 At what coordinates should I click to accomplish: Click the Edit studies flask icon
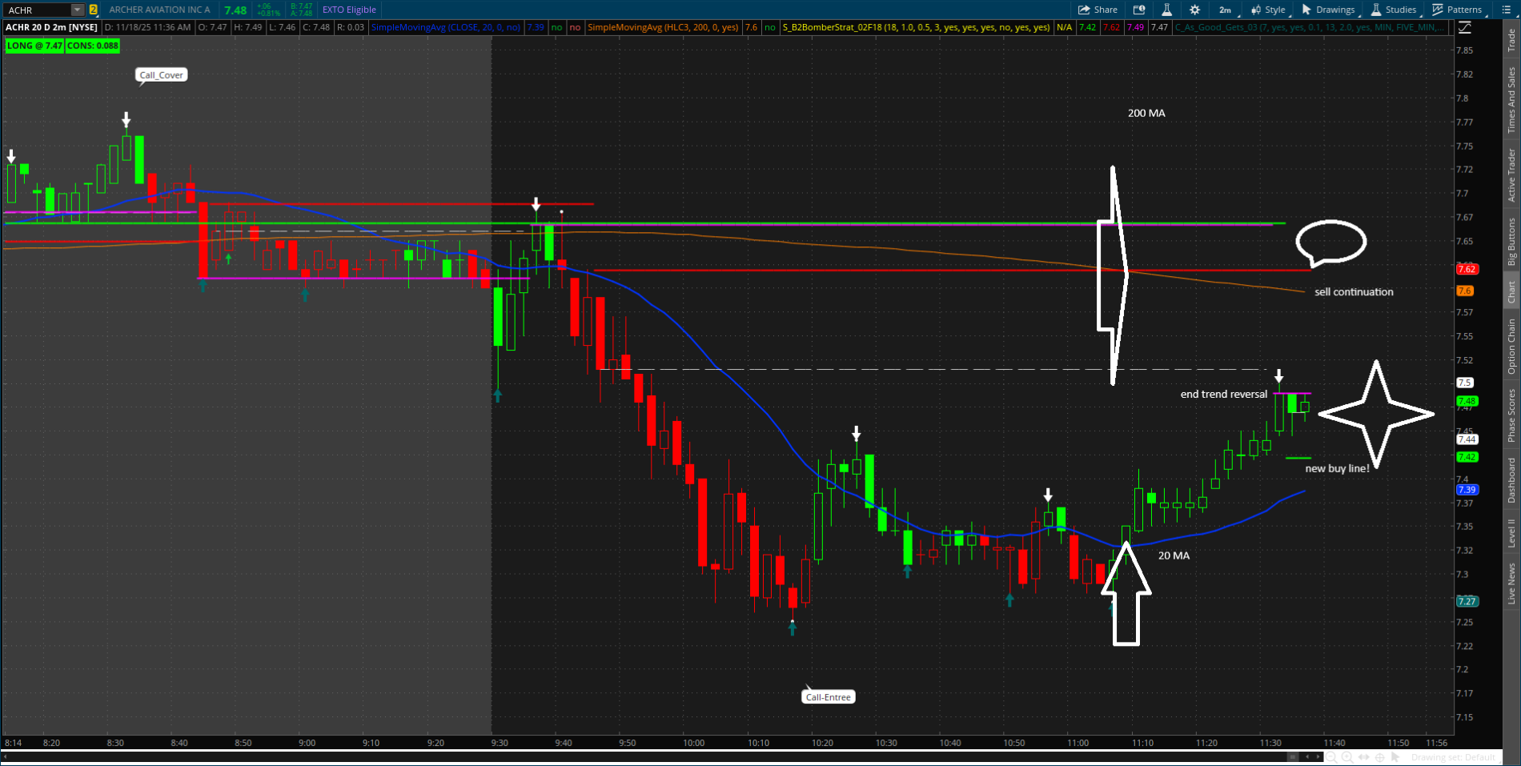pos(1166,10)
